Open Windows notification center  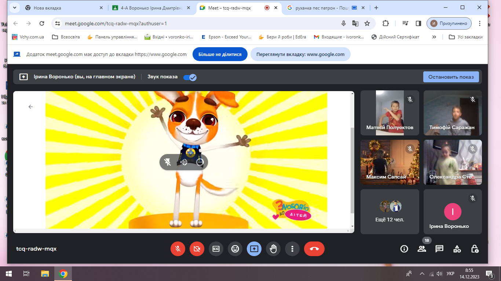point(490,274)
